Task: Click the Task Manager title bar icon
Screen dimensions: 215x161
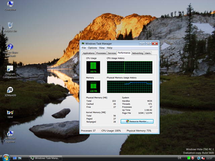Action: [83, 44]
